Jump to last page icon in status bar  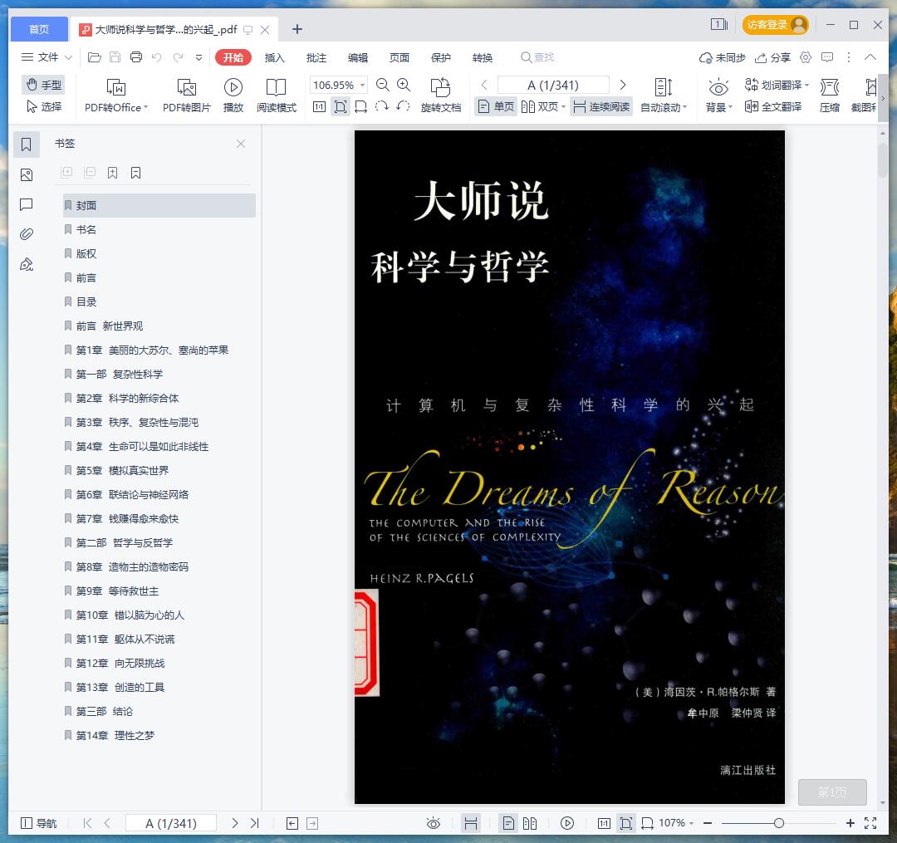(x=255, y=823)
